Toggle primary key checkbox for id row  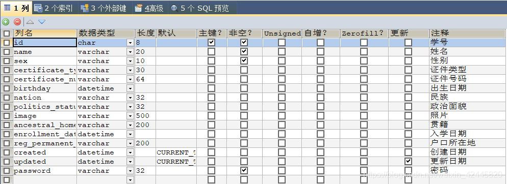[x=212, y=42]
